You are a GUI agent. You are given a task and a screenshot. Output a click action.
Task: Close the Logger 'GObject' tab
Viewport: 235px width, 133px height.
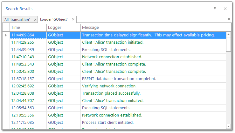[73, 20]
